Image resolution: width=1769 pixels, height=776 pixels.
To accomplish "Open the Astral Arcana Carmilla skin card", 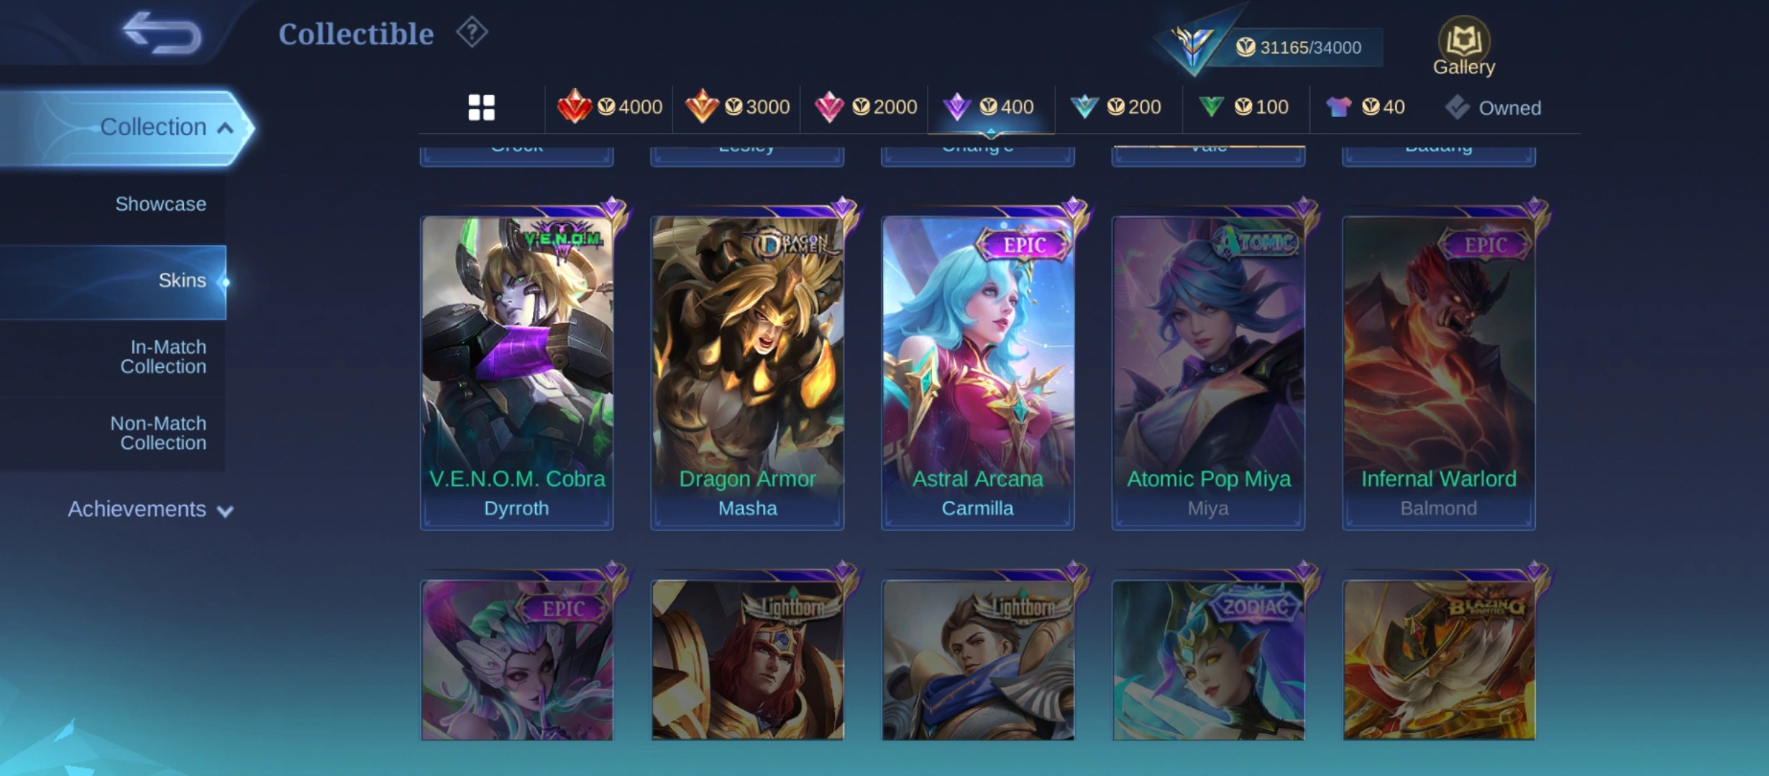I will [x=977, y=373].
